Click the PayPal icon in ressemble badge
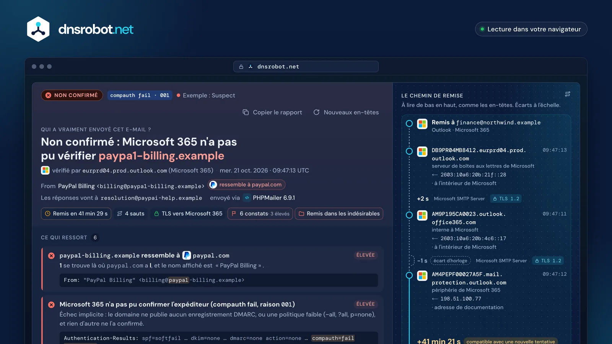The width and height of the screenshot is (612, 344). click(213, 185)
